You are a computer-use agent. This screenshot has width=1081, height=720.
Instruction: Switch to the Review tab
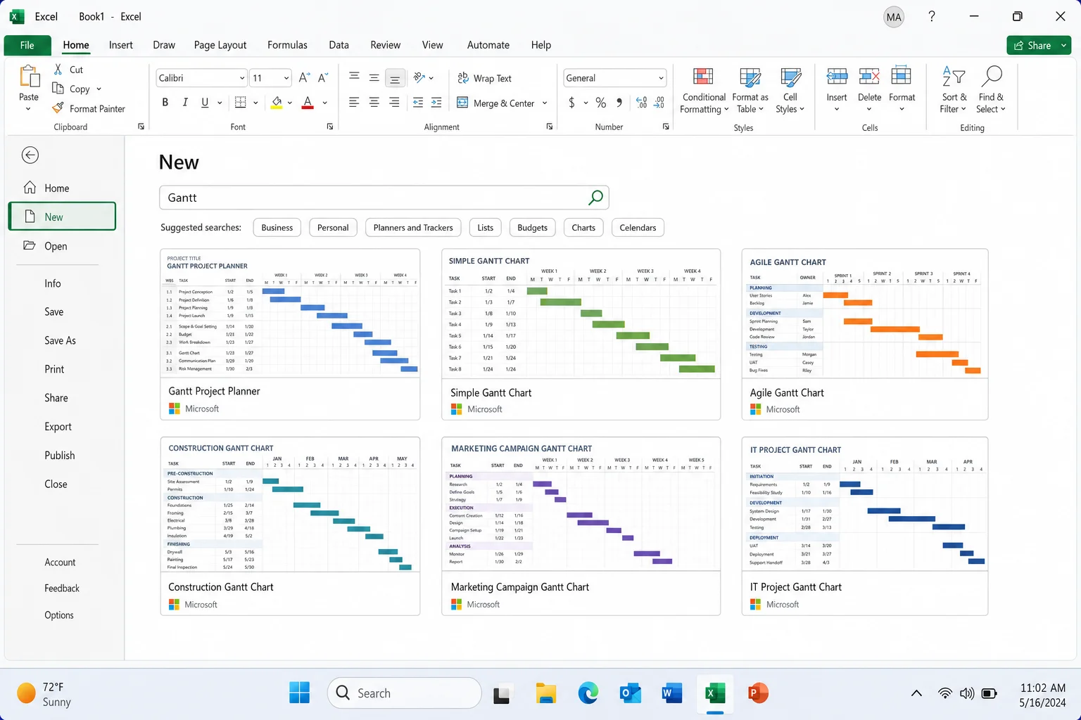point(386,45)
